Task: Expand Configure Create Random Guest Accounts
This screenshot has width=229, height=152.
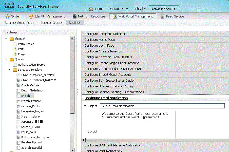Action: [155, 69]
